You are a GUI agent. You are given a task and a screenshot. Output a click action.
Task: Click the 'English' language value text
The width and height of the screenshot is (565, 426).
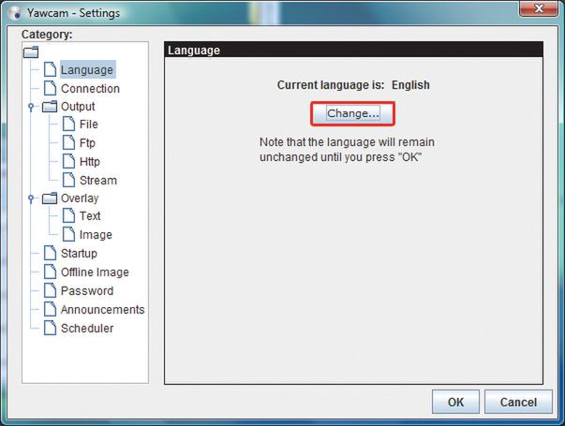410,85
